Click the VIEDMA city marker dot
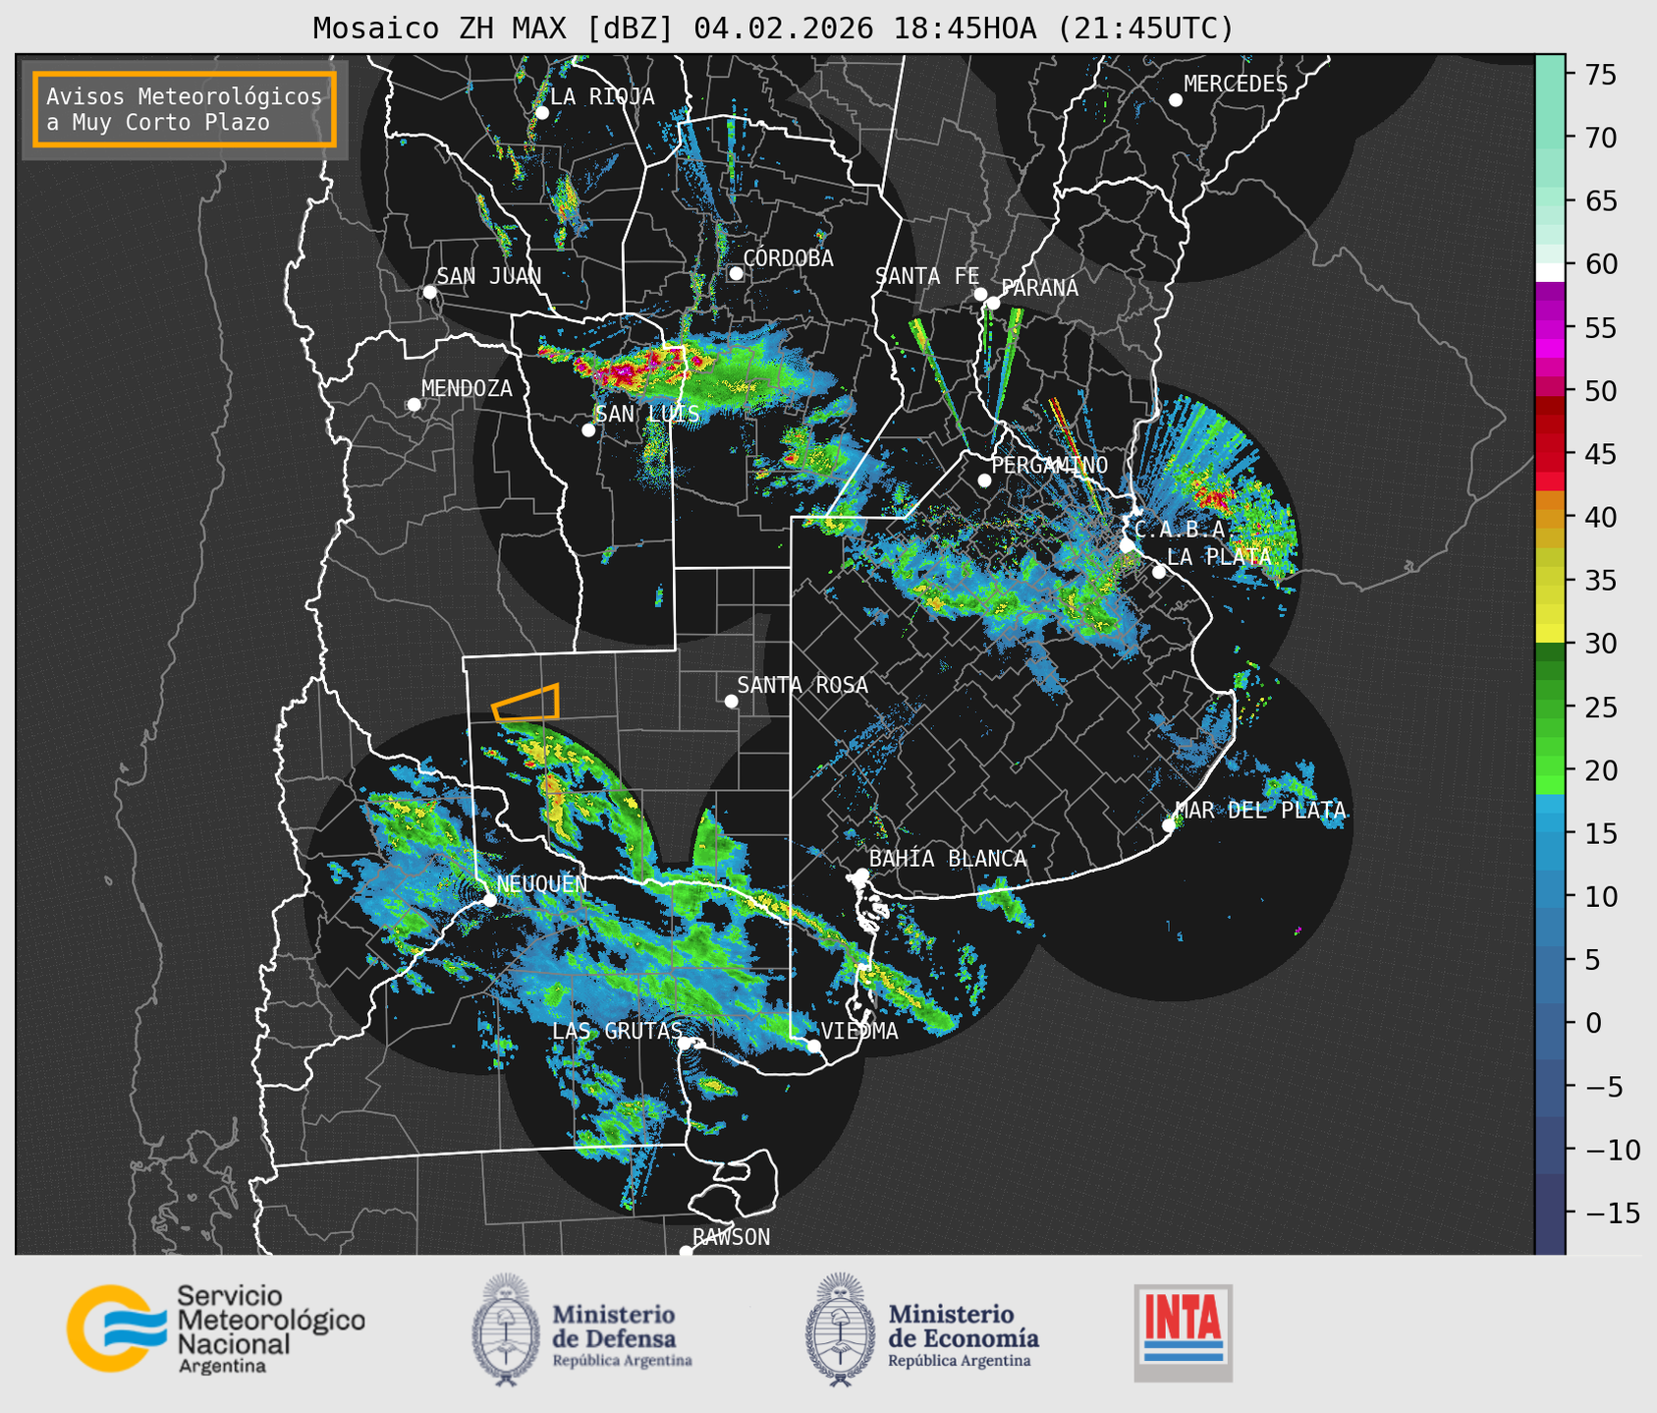Viewport: 1657px width, 1413px height. point(813,1046)
